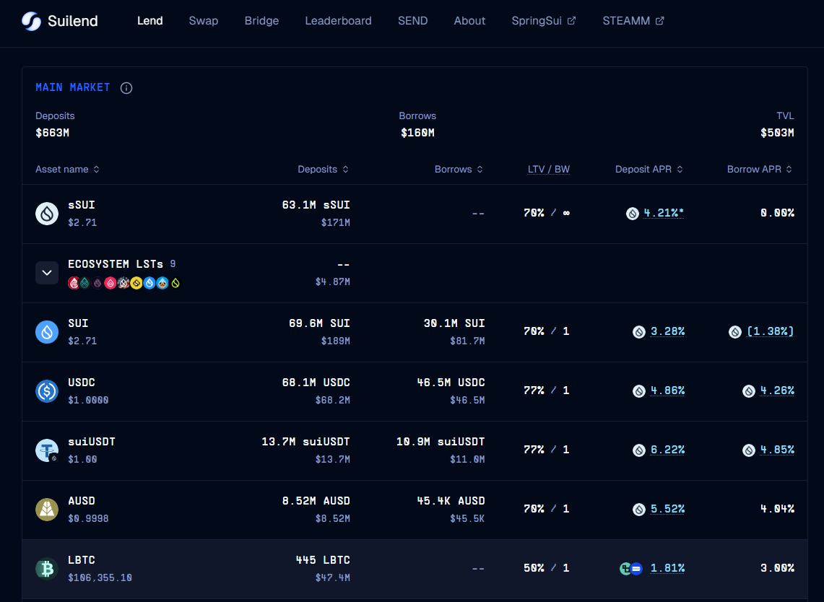Open the STEAMM external link
The height and width of the screenshot is (602, 824).
633,20
